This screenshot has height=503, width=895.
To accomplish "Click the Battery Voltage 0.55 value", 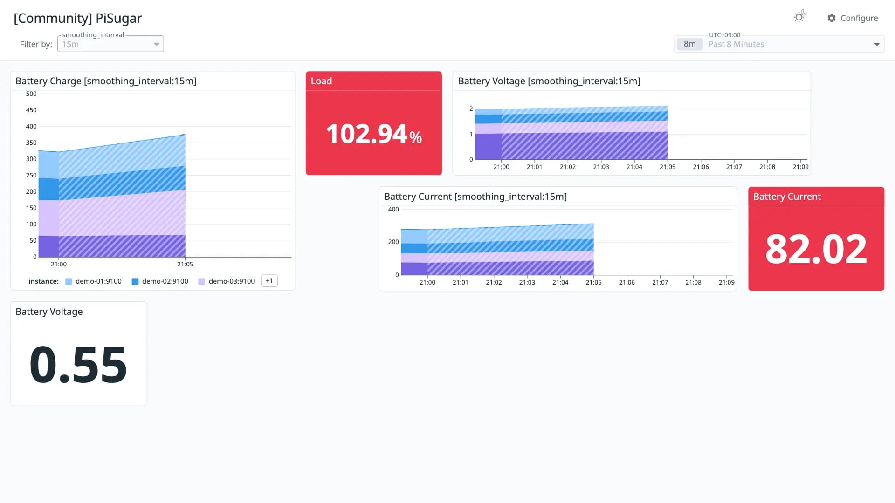I will tap(78, 365).
